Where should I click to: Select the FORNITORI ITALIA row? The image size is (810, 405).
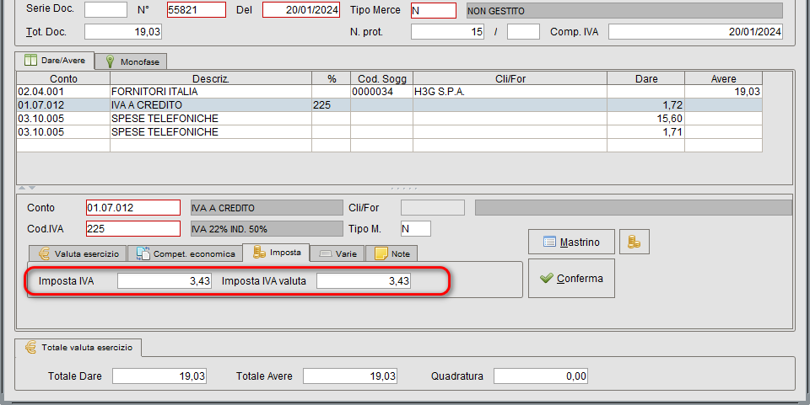(x=390, y=92)
